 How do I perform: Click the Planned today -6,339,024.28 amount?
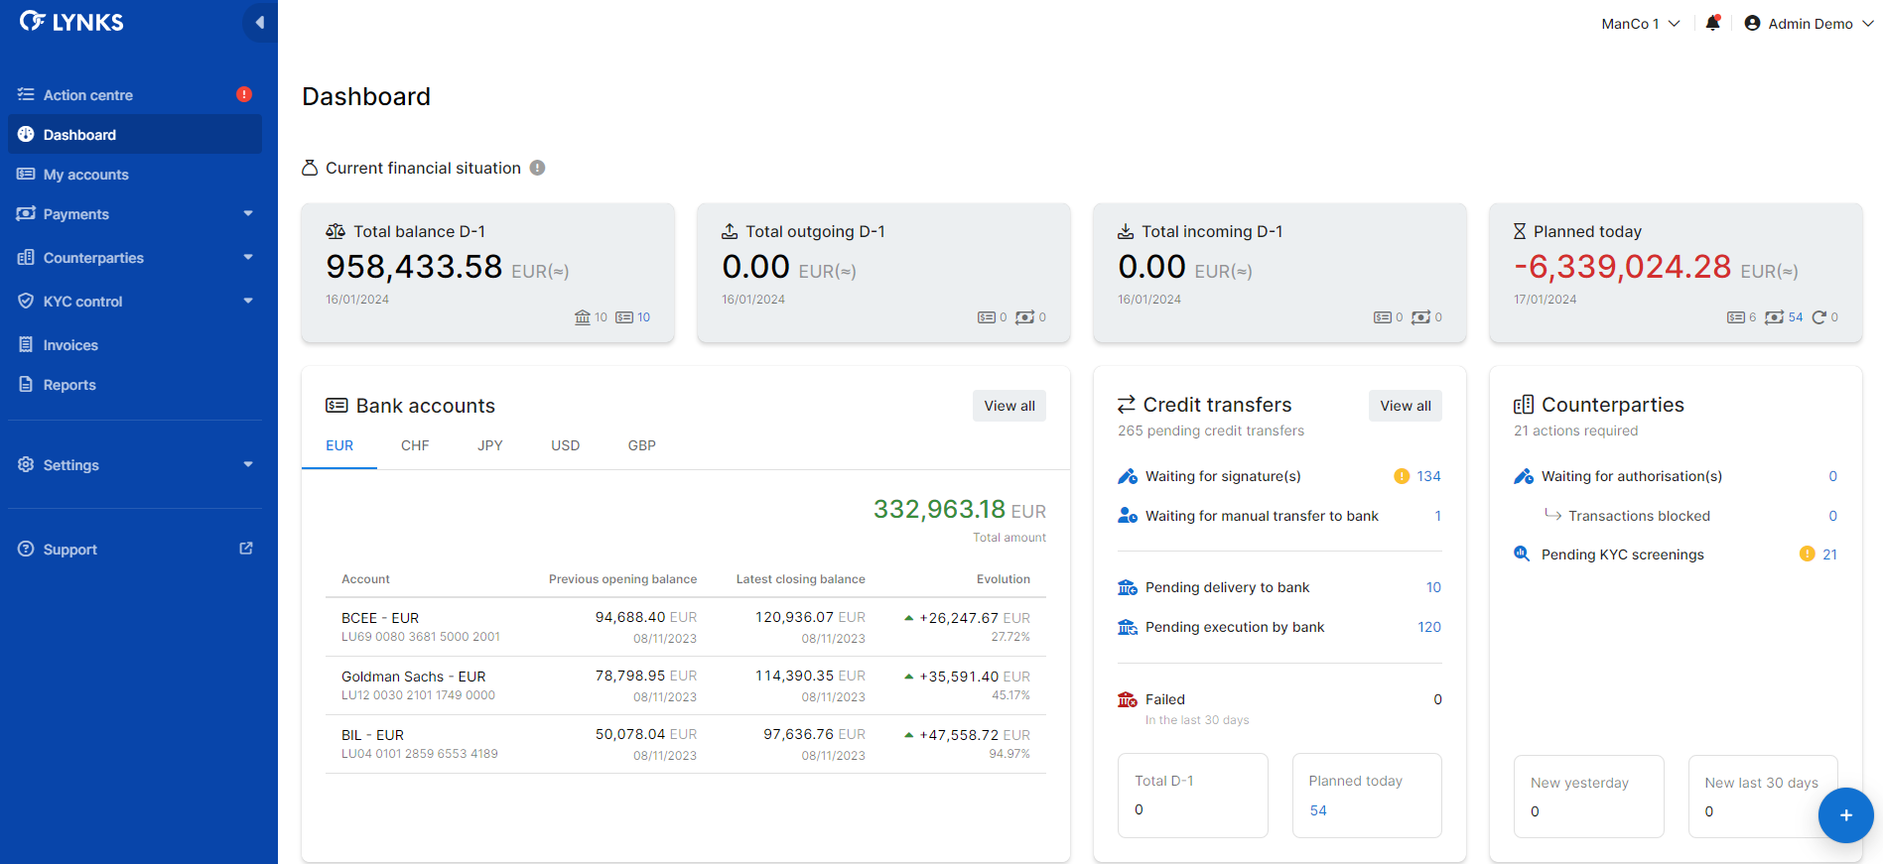(x=1622, y=267)
